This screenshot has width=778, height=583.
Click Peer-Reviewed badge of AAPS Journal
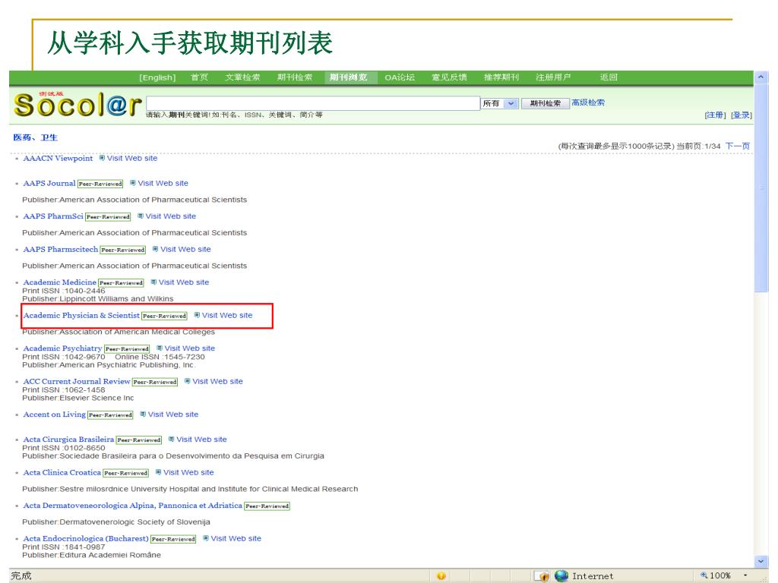pyautogui.click(x=100, y=184)
